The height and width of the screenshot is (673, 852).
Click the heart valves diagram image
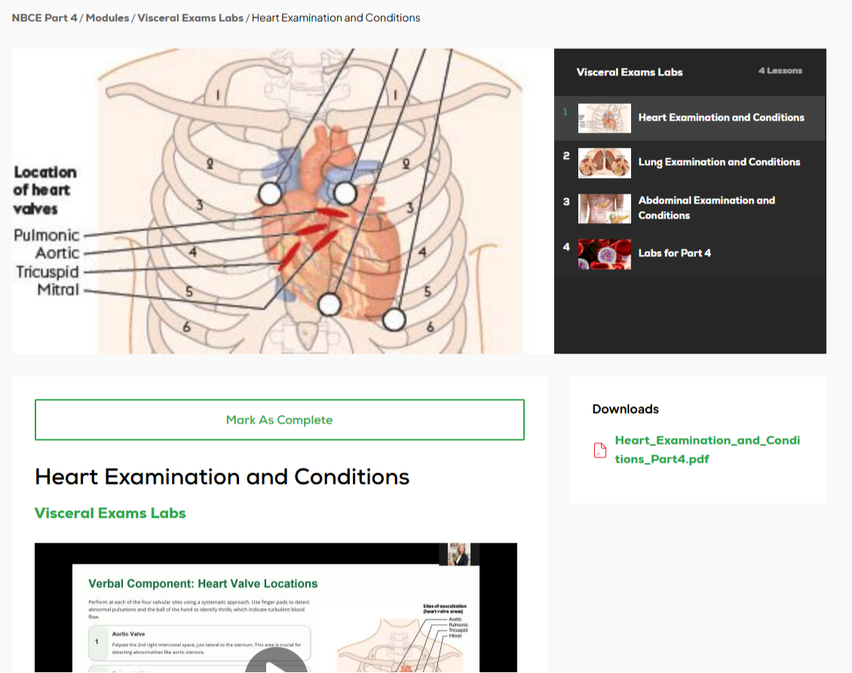coord(283,201)
